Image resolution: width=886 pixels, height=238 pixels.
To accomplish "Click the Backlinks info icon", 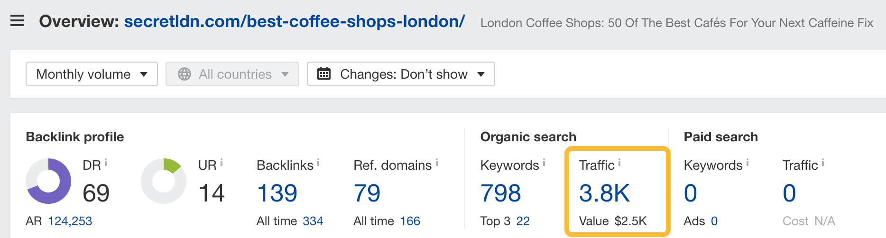I will click(318, 163).
